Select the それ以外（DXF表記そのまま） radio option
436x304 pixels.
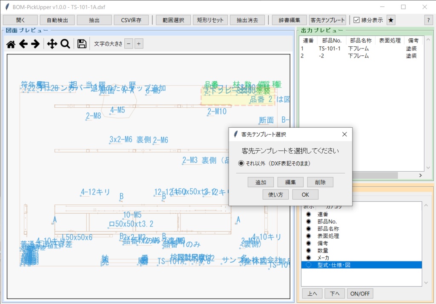(241, 163)
